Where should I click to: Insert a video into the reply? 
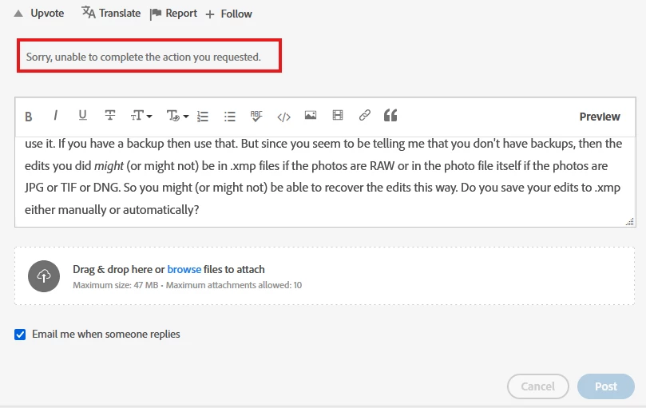(x=338, y=115)
